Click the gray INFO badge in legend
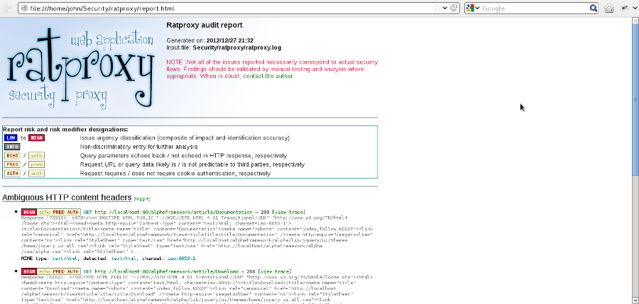This screenshot has width=639, height=304. [x=13, y=147]
